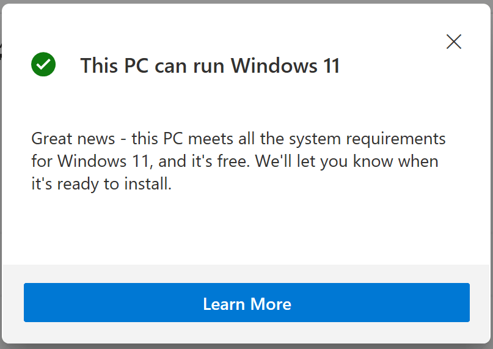Click 'We'll let you know when' sentence
Screen dimensions: 493x349
(x=346, y=161)
